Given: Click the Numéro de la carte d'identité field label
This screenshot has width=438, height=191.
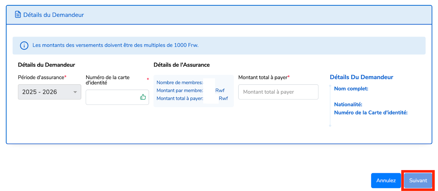Looking at the screenshot, I should click(x=108, y=80).
